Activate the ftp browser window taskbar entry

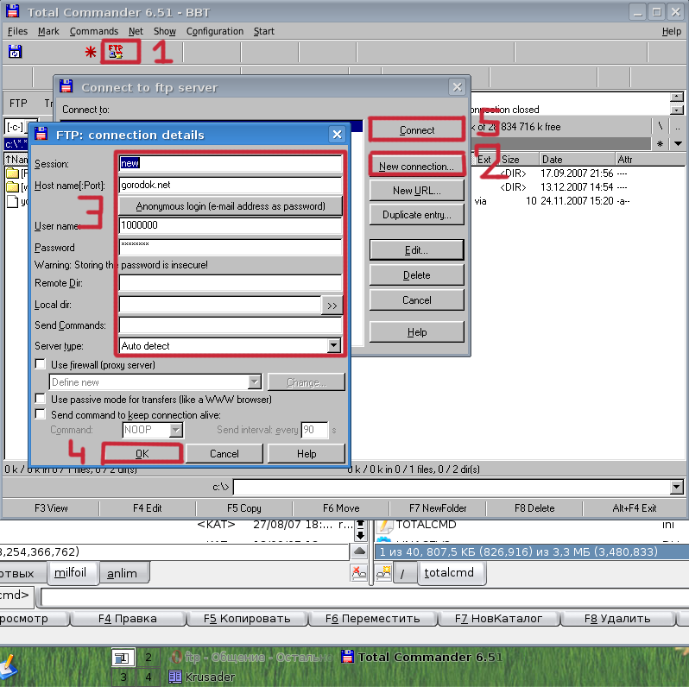tap(250, 657)
